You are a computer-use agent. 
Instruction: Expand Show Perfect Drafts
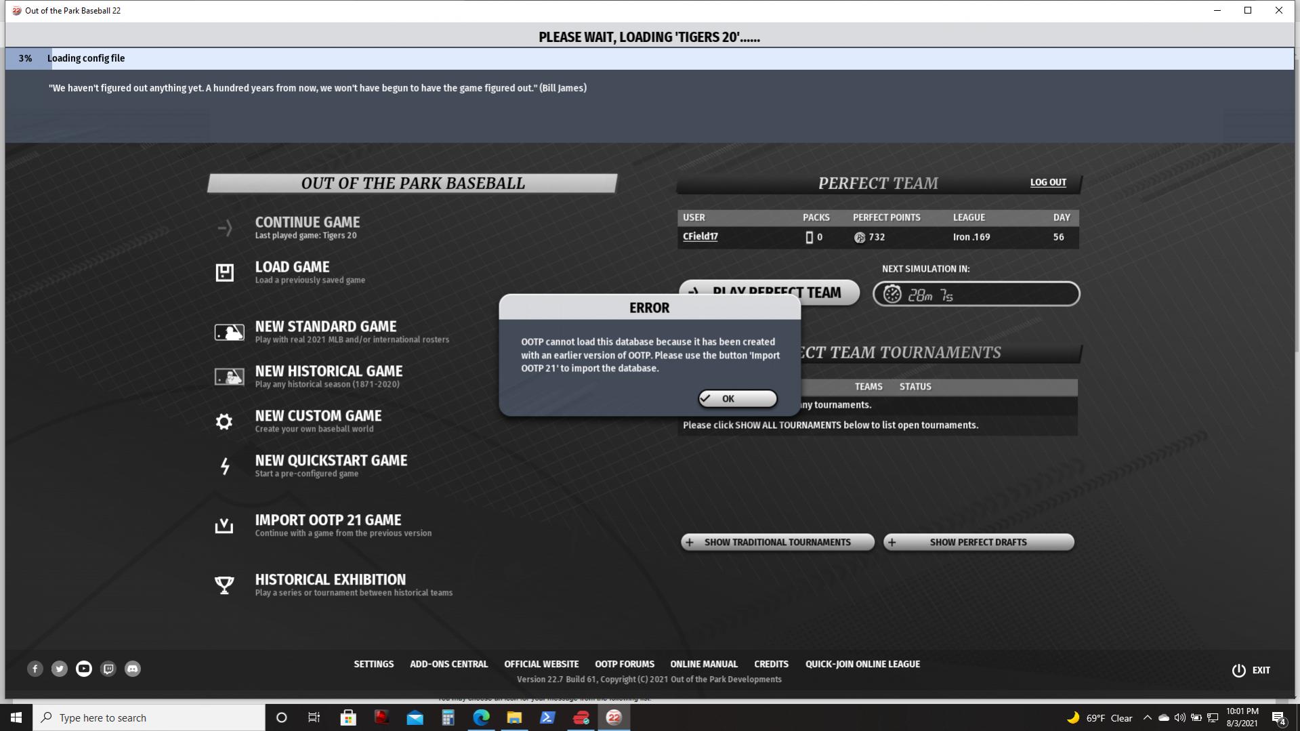click(978, 542)
